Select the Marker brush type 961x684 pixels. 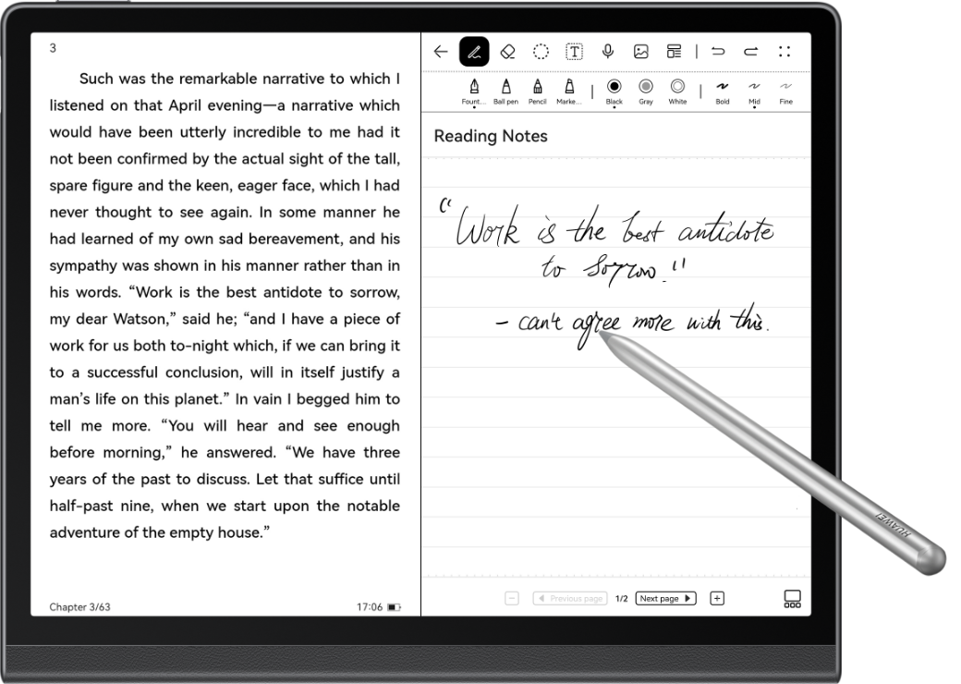pos(570,90)
